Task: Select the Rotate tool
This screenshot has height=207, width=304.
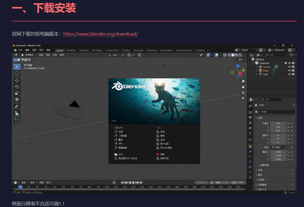Action: tap(17, 87)
